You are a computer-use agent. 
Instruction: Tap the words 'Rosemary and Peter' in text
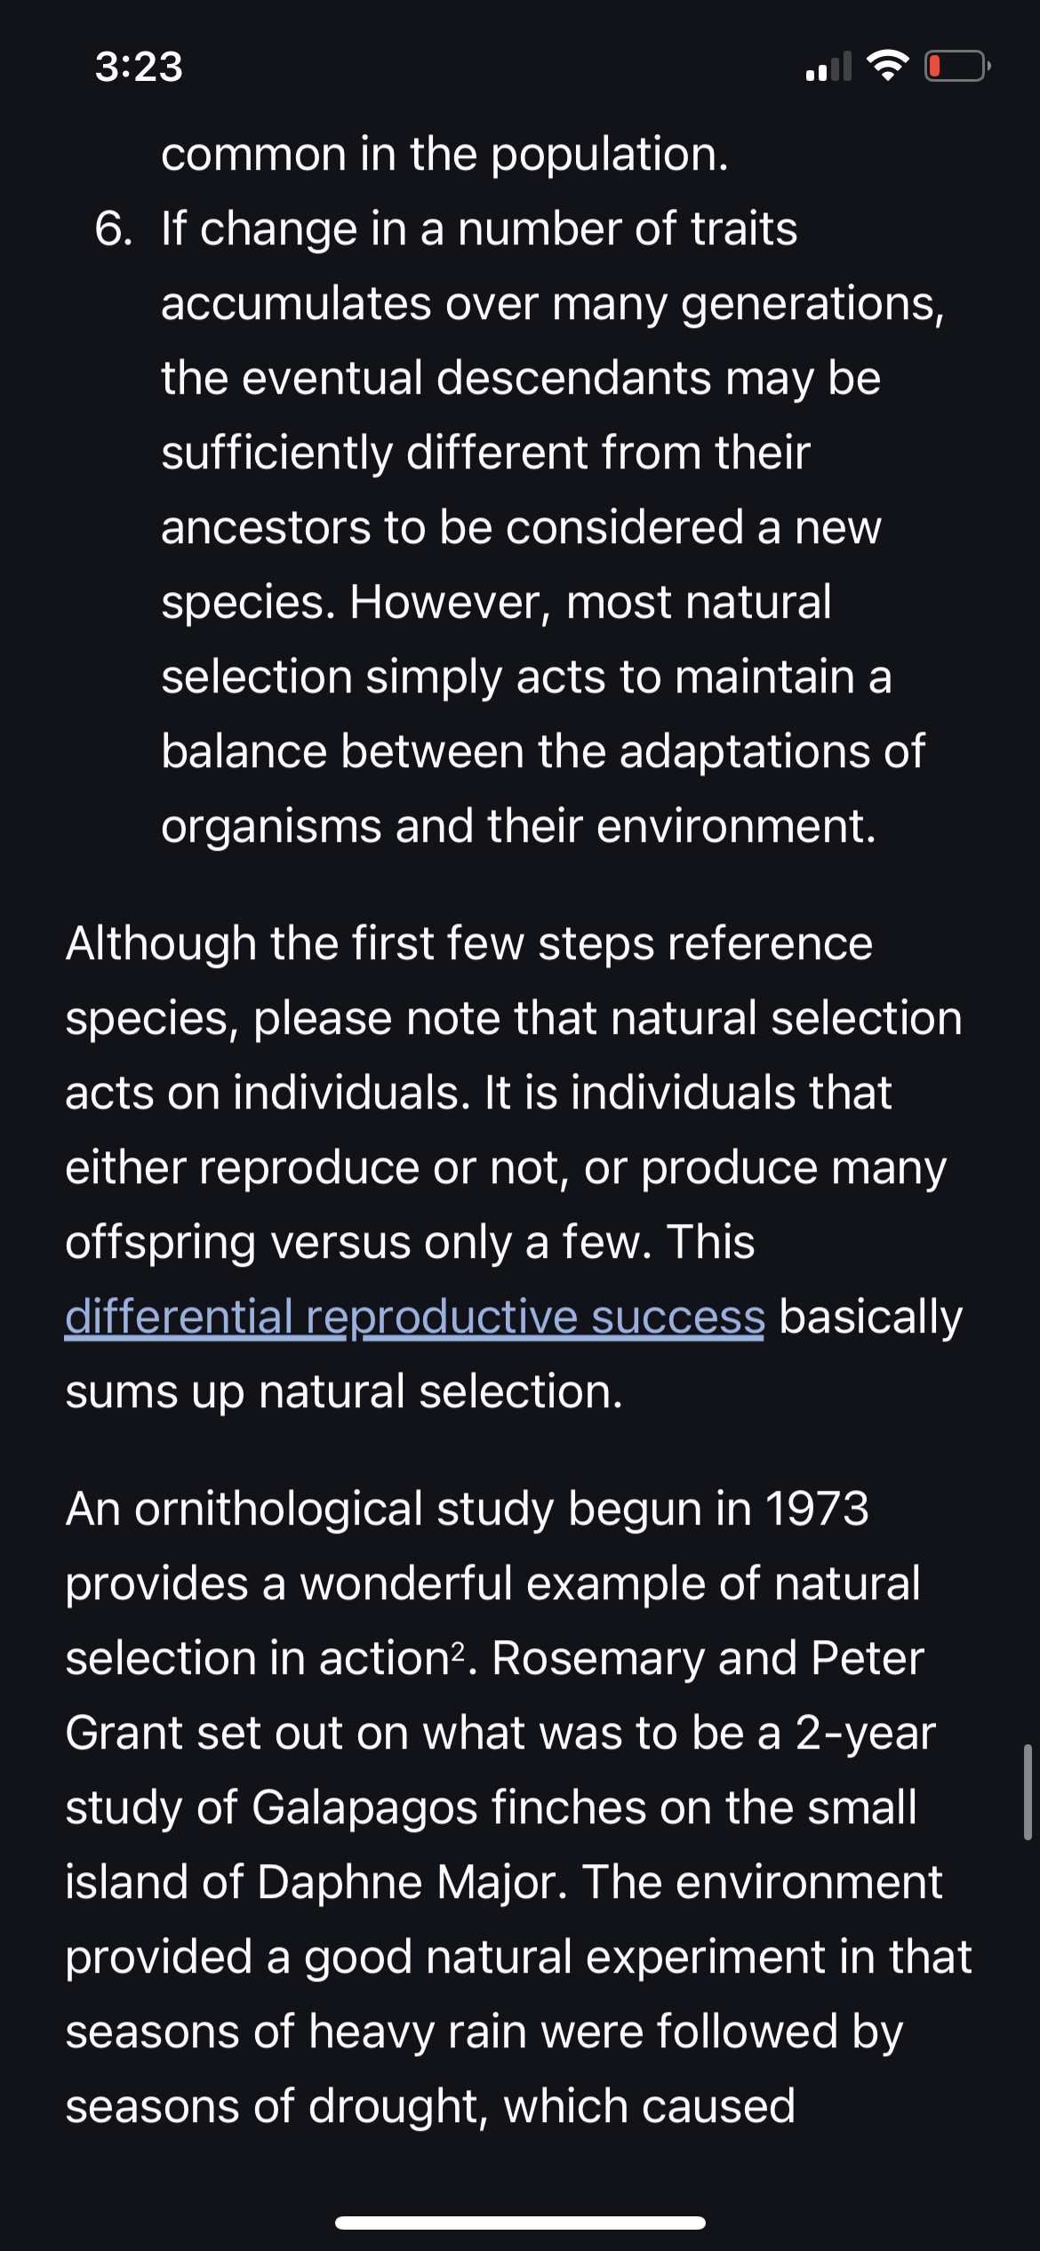tap(708, 1658)
